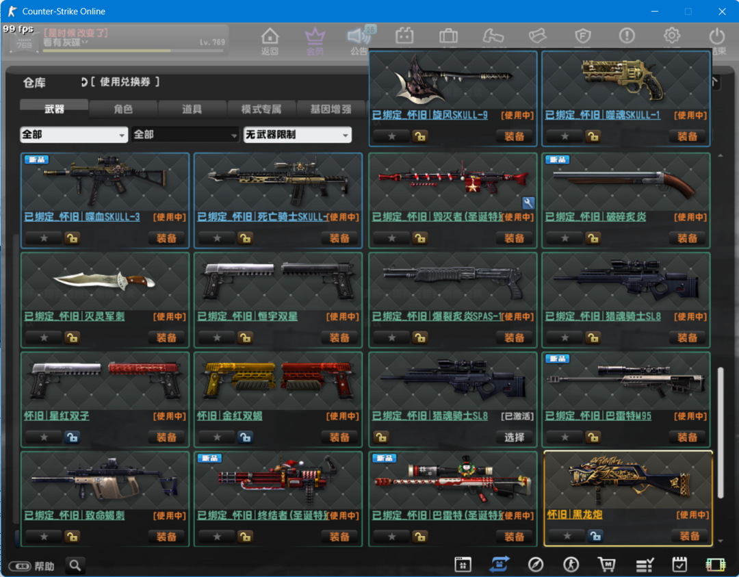Click 选择 on the activated 猎魂骑士SL8 card
The width and height of the screenshot is (739, 577).
tap(514, 437)
